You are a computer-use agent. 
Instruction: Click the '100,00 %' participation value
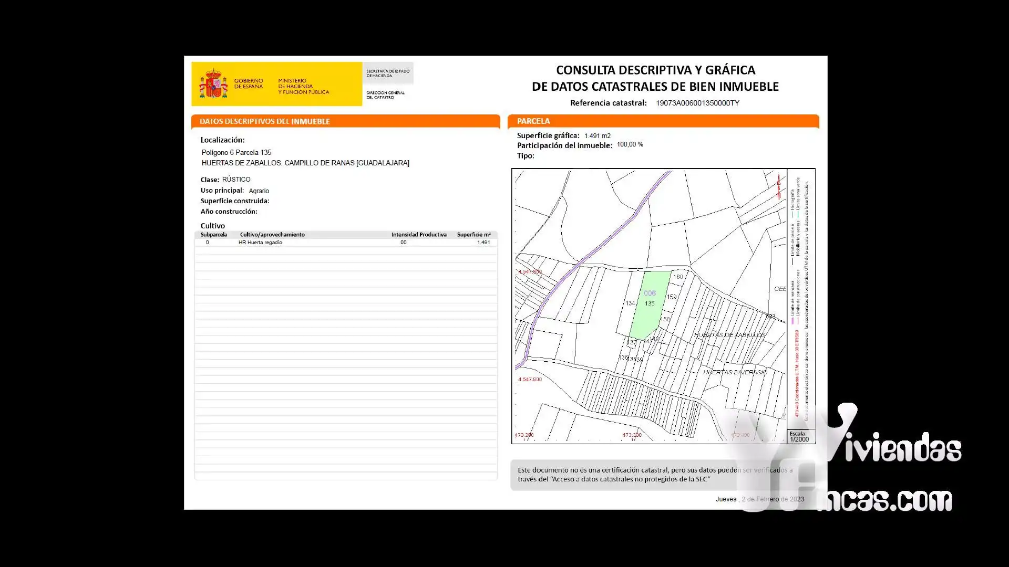(630, 144)
